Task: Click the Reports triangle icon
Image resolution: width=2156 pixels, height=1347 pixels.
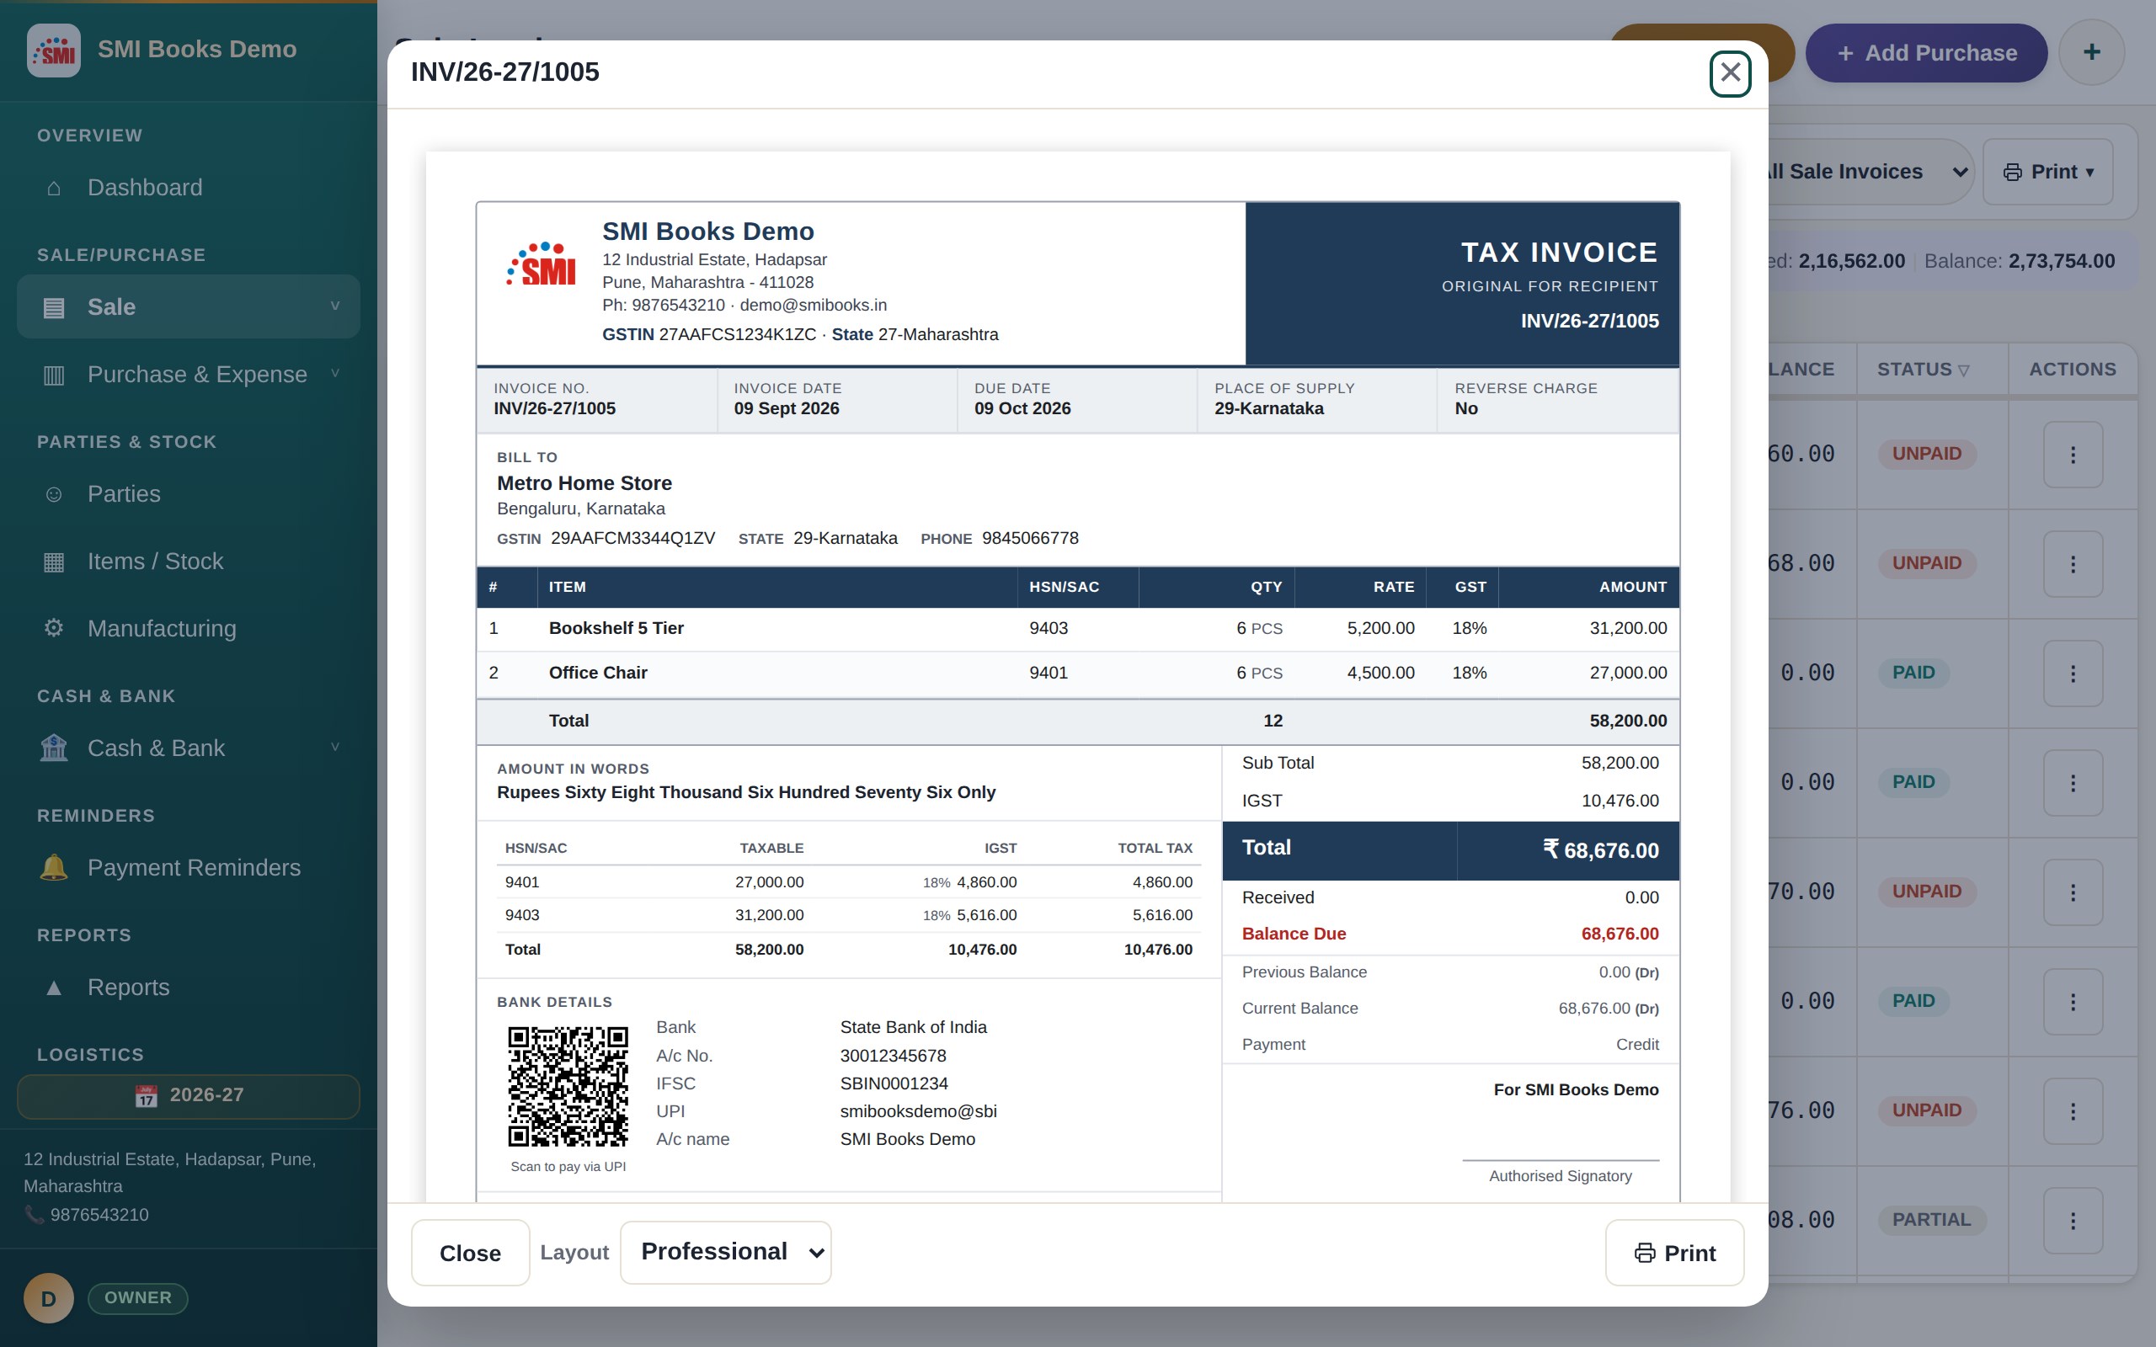Action: coord(53,987)
